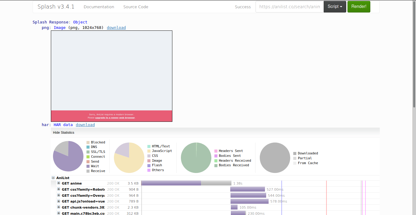The width and height of the screenshot is (416, 215).
Task: Click the '2.3 KB' size value
Action: click(133, 207)
